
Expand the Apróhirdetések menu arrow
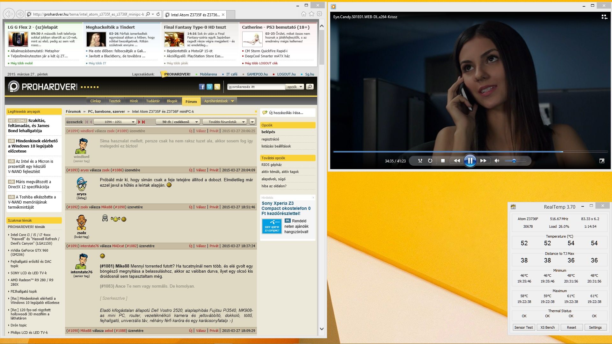tap(232, 101)
